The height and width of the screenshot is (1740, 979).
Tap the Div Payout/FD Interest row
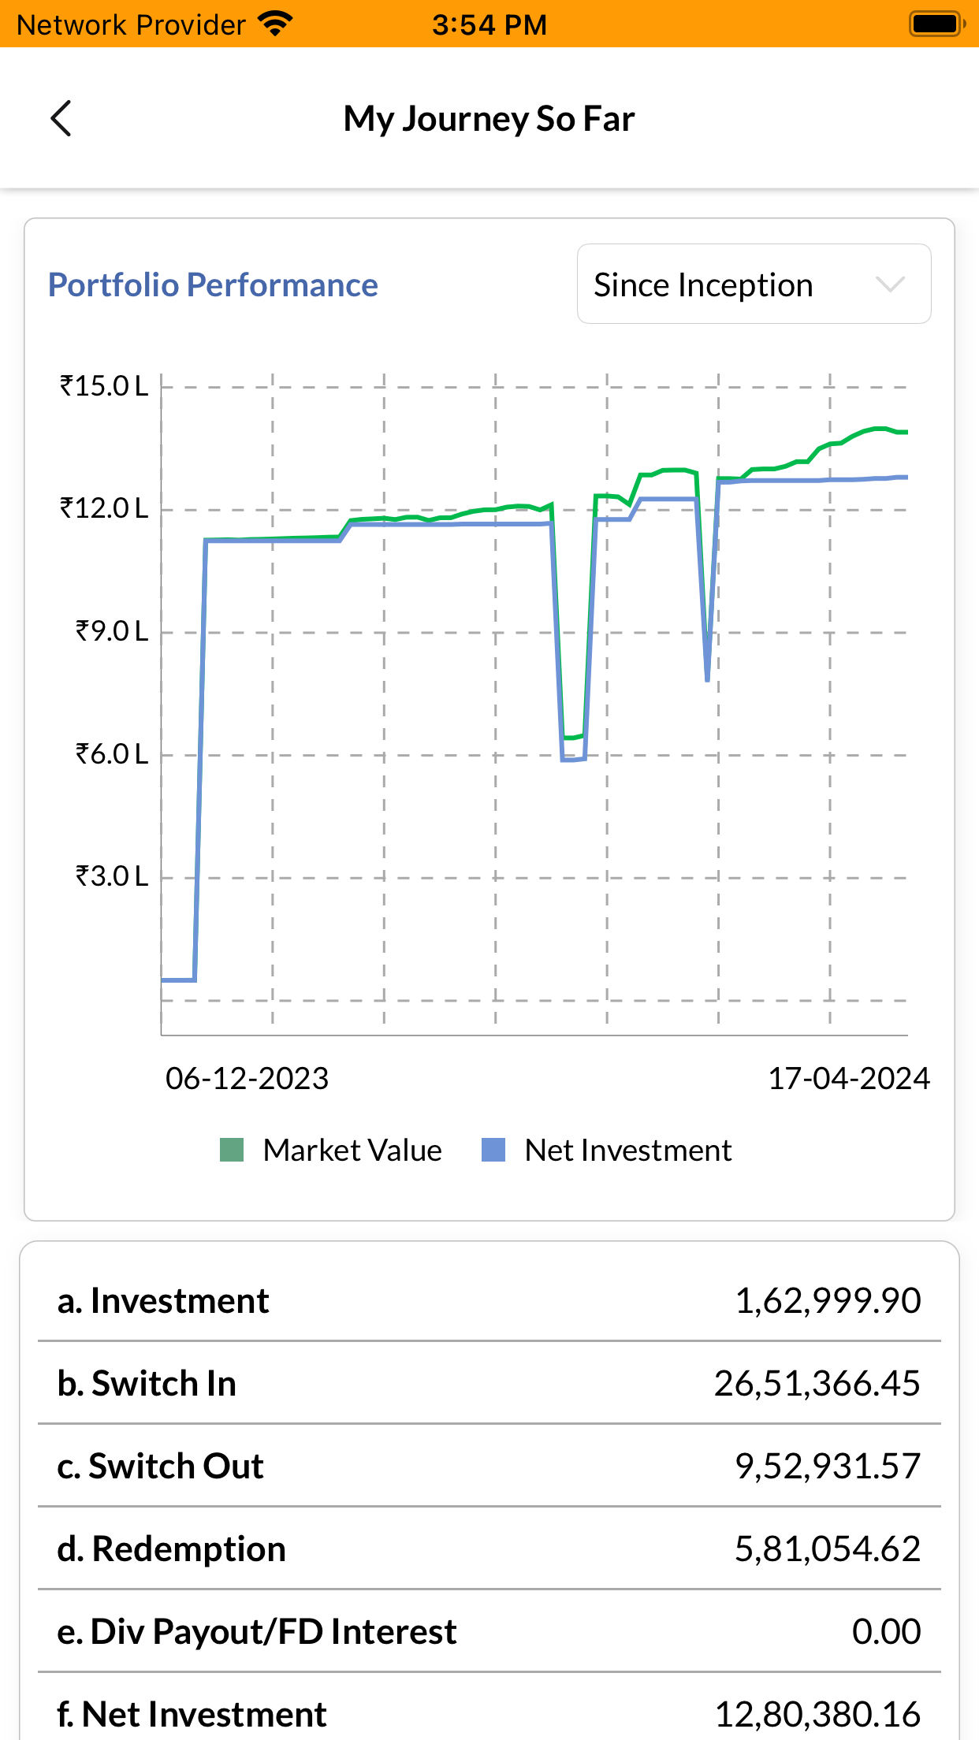(x=489, y=1631)
